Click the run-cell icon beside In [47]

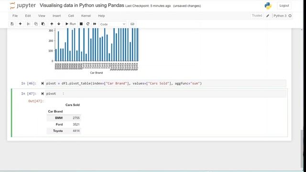(43, 94)
